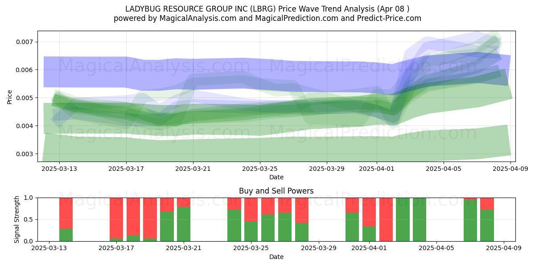Click the 0.004 price tick label

point(25,126)
